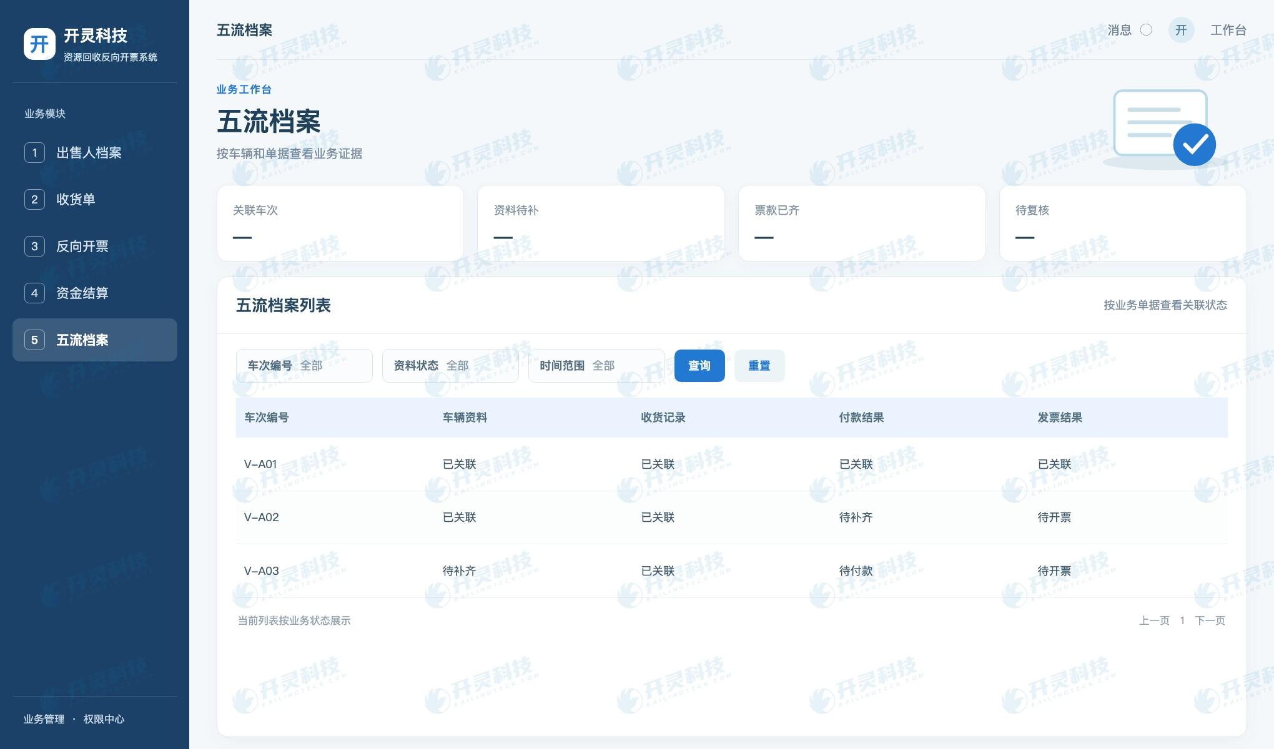Click 待开票 发票结果 in V-A02 row
The width and height of the screenshot is (1274, 749).
[x=1054, y=517]
